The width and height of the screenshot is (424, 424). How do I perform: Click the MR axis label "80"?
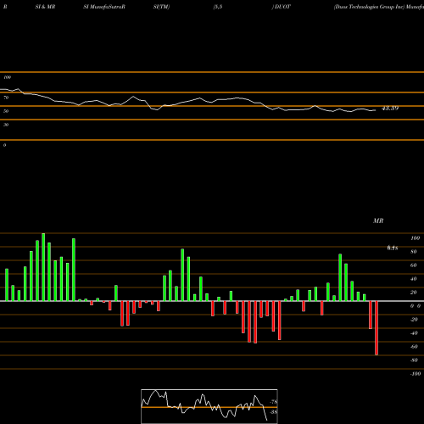[414, 252]
